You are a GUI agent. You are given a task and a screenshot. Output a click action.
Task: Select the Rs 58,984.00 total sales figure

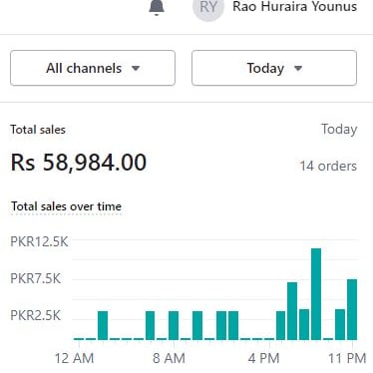coord(79,163)
